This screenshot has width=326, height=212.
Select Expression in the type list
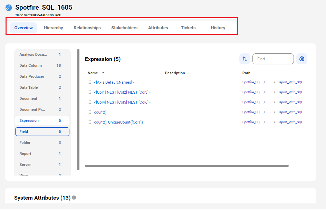(42, 120)
